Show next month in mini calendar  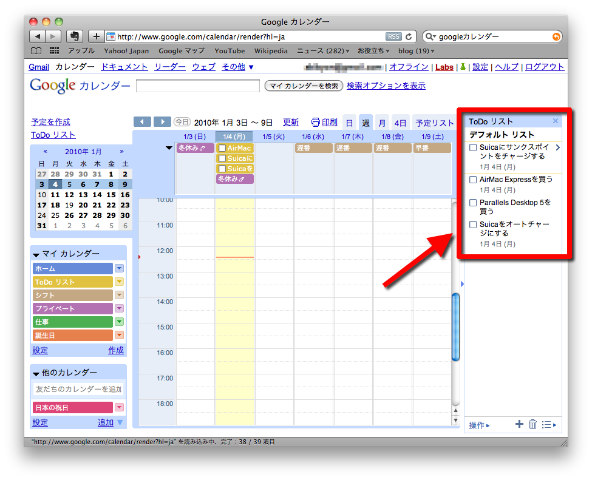pos(121,151)
